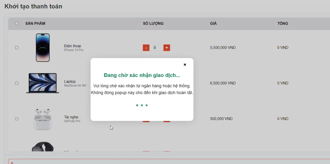Click the partially visible smartwatch image
The height and width of the screenshot is (164, 330).
(x=43, y=147)
